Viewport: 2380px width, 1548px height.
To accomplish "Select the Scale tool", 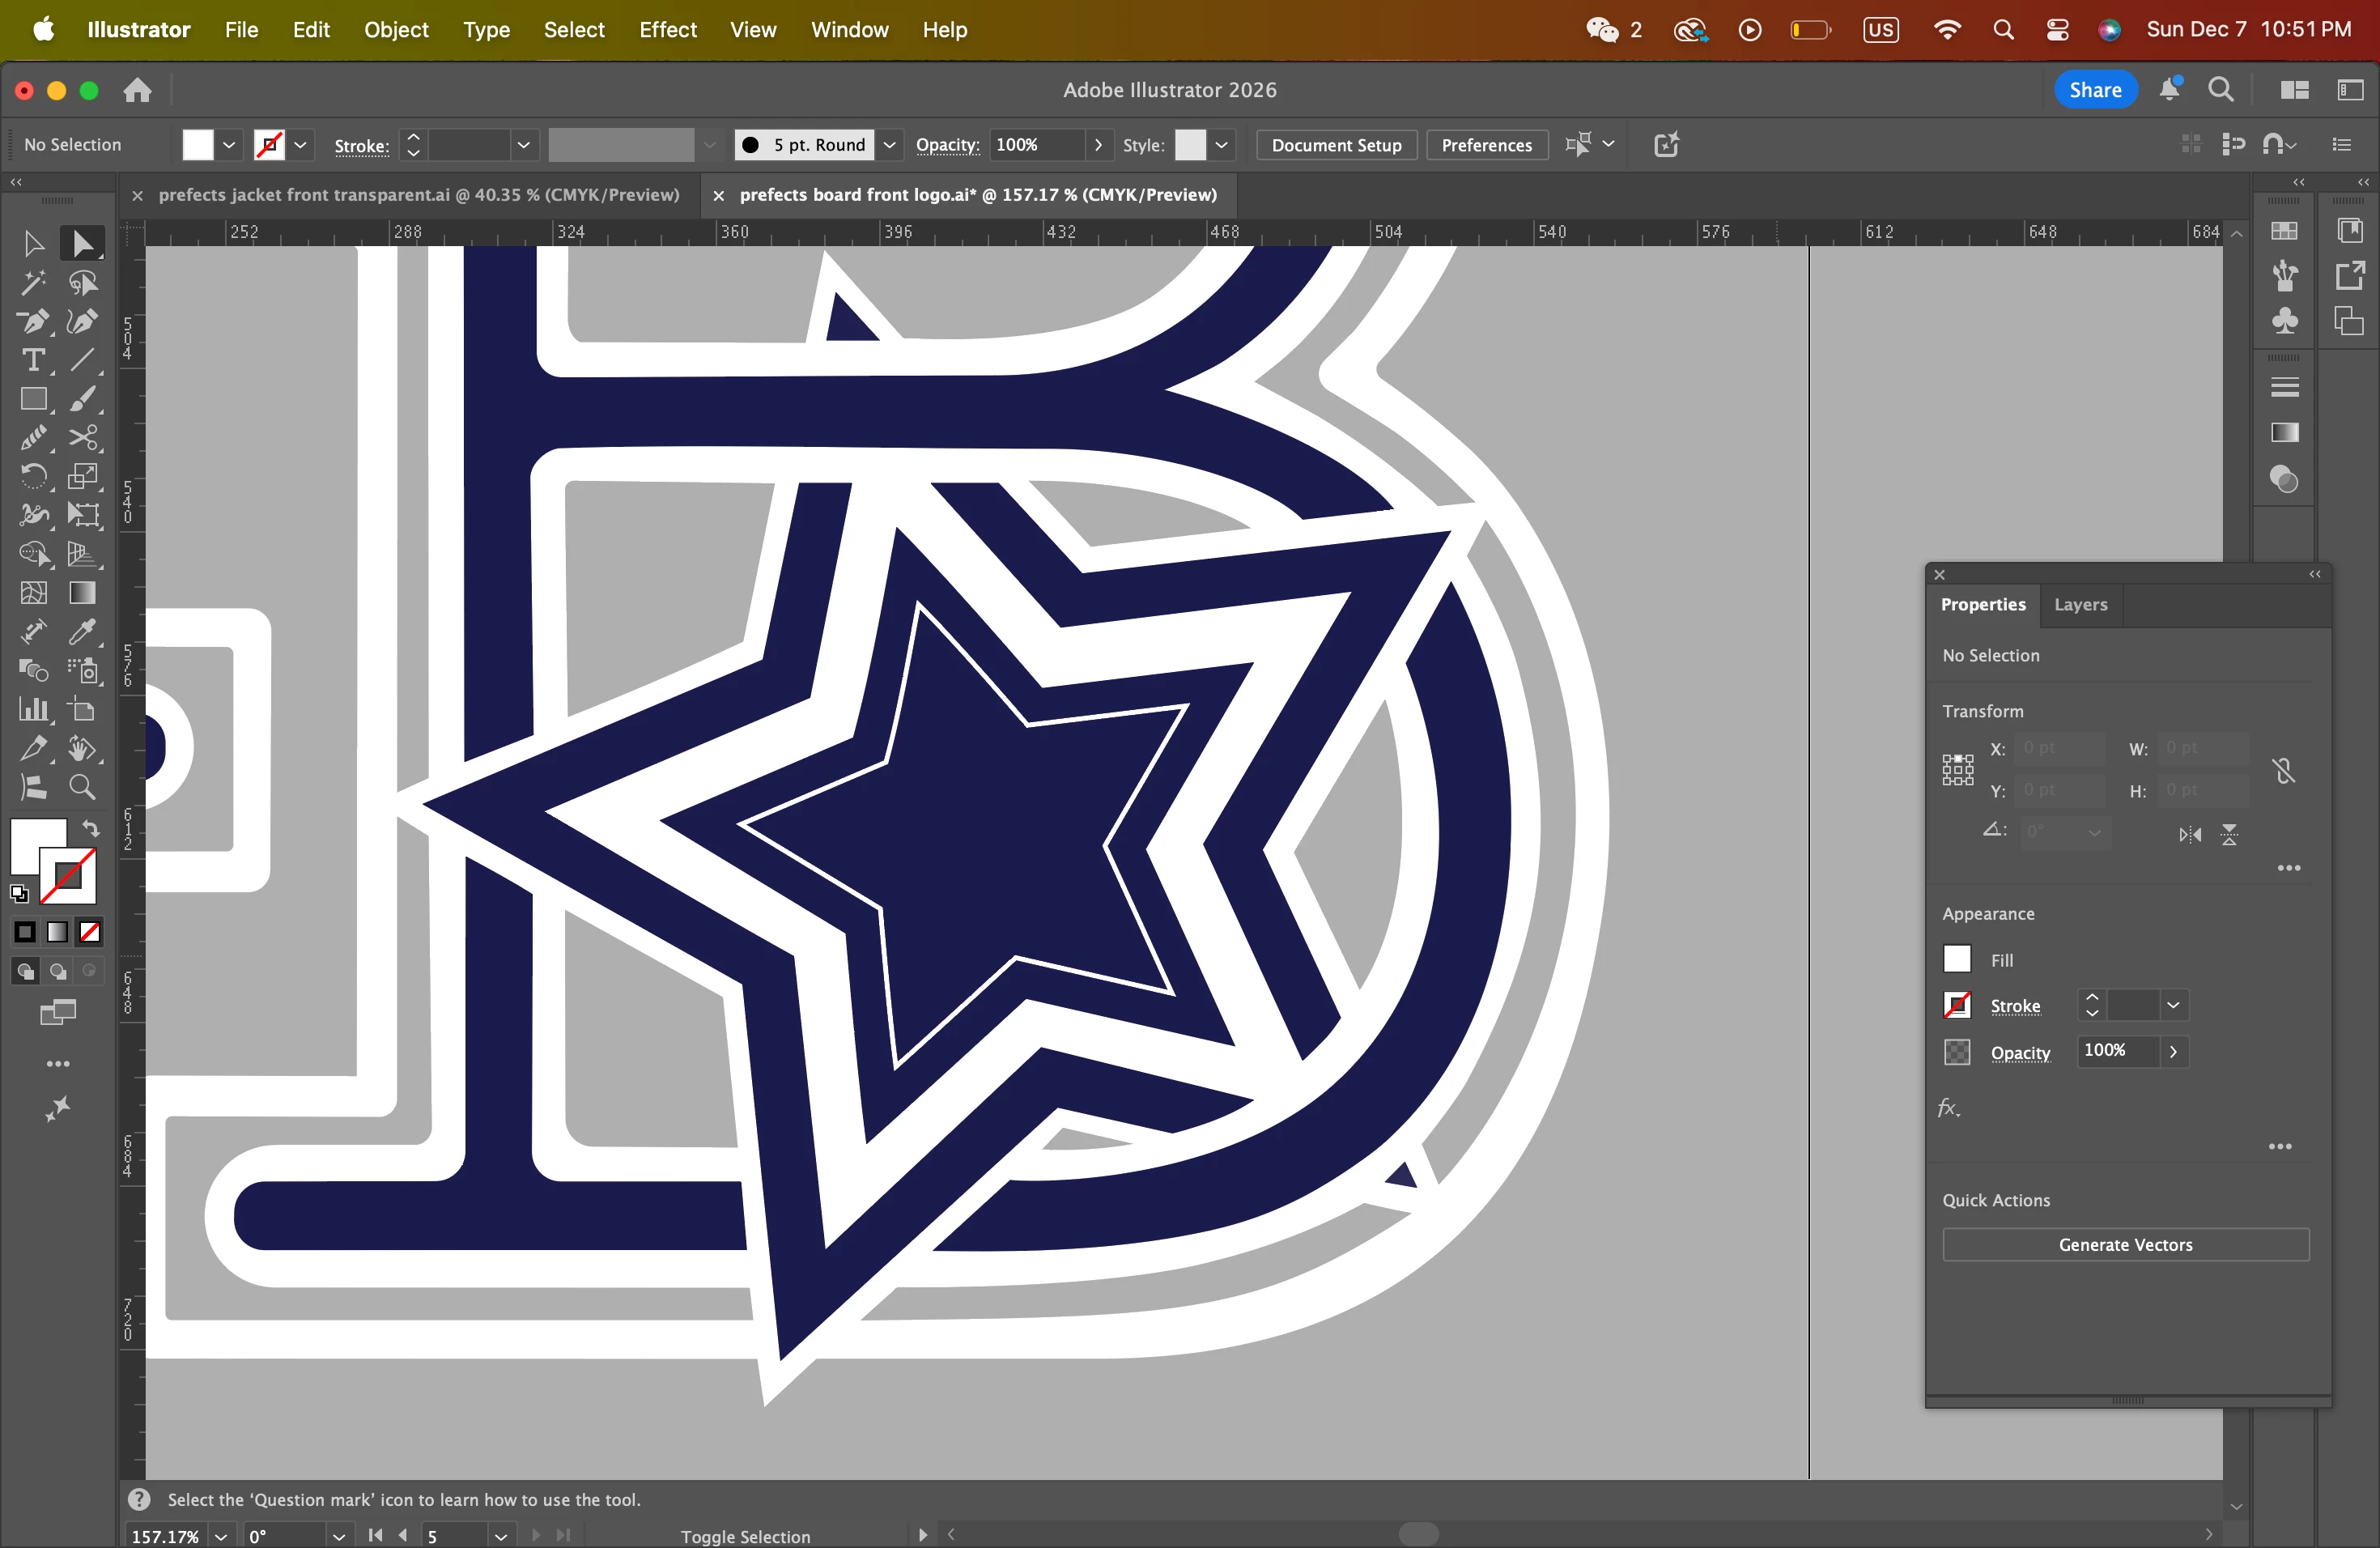I will click(x=83, y=476).
